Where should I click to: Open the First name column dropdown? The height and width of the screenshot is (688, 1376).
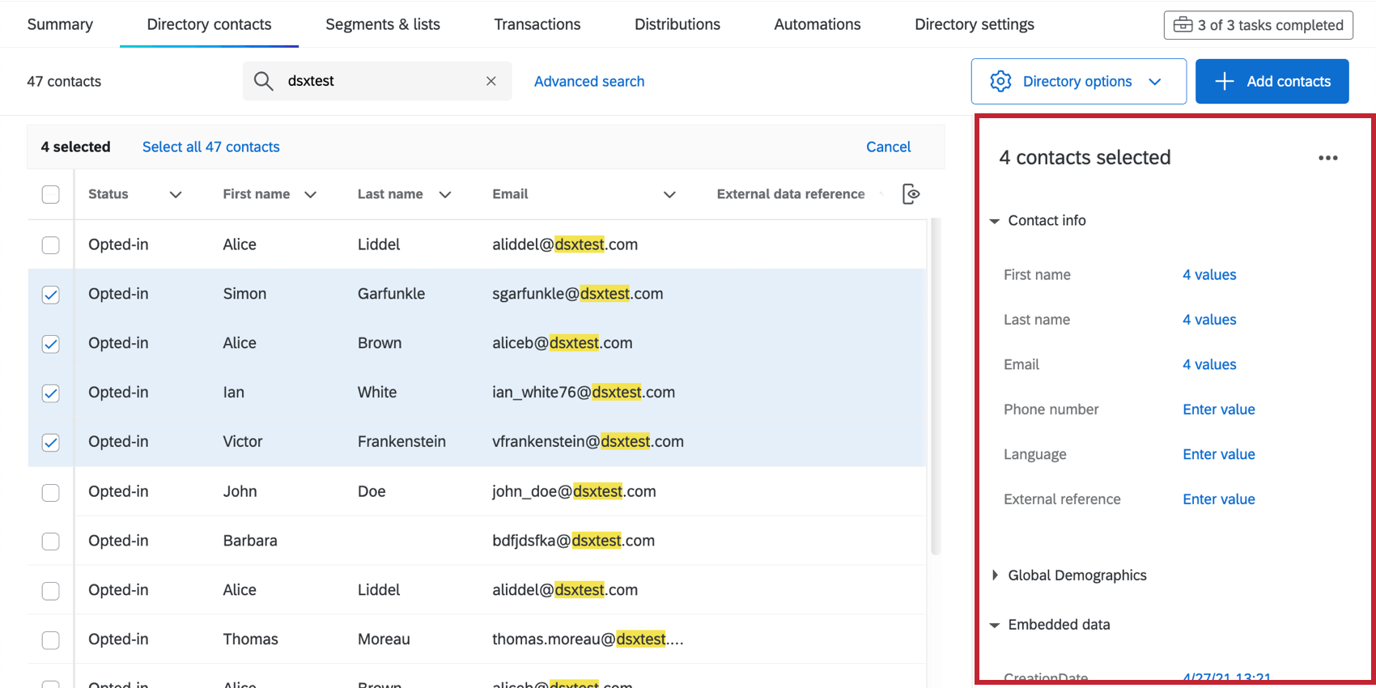click(310, 194)
